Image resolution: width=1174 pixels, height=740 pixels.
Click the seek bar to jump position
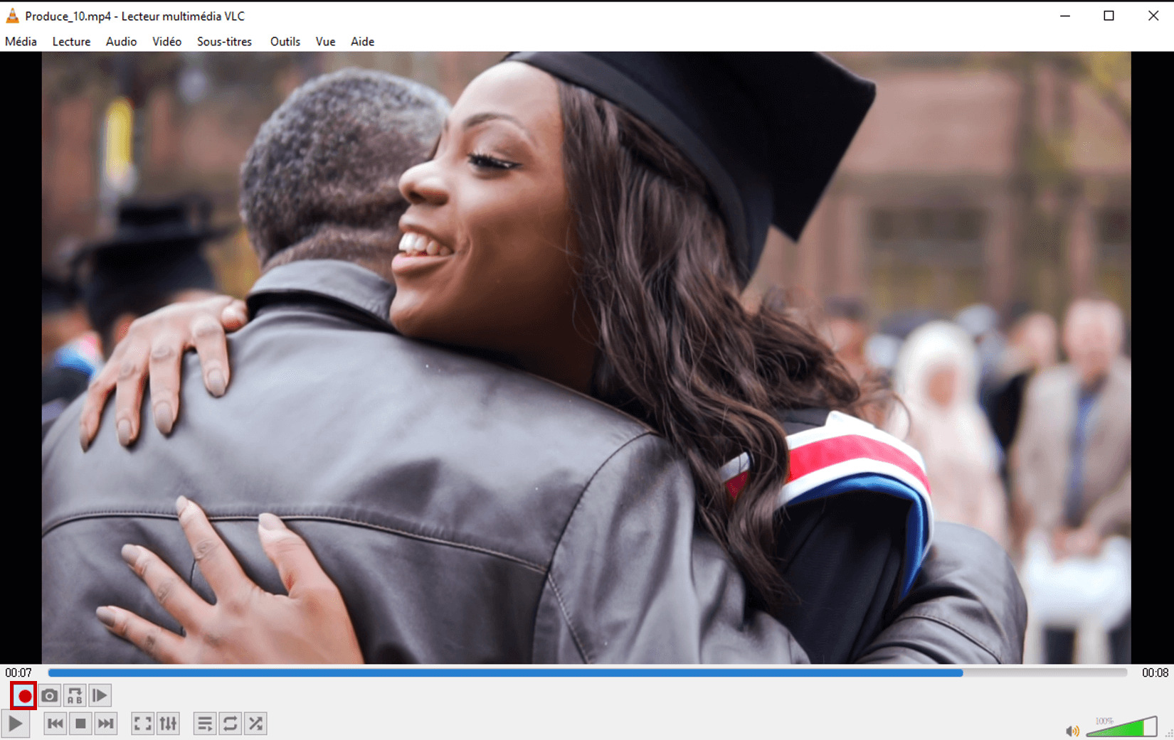(x=569, y=672)
